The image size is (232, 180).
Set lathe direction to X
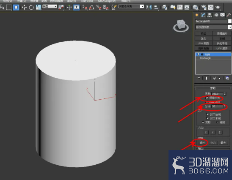[x=206, y=132]
